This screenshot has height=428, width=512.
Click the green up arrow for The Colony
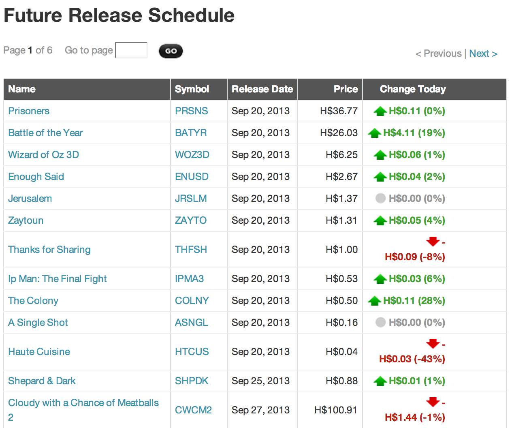click(374, 301)
